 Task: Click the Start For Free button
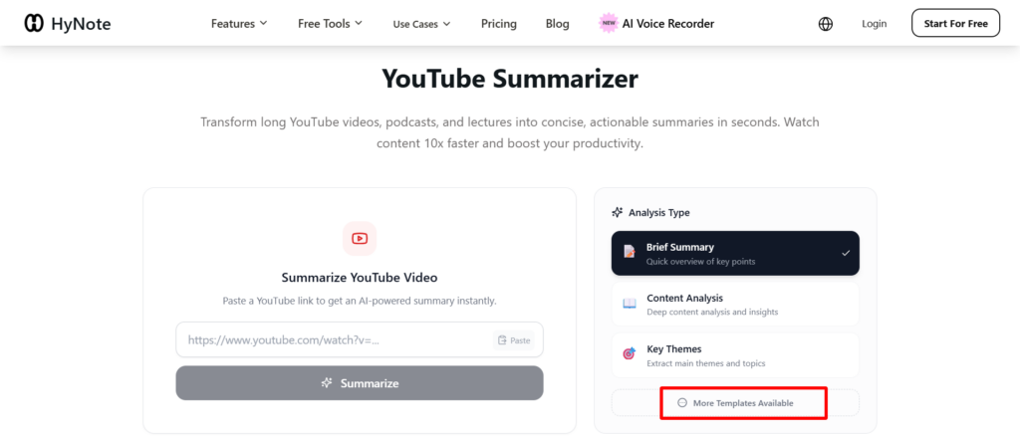[x=955, y=23]
